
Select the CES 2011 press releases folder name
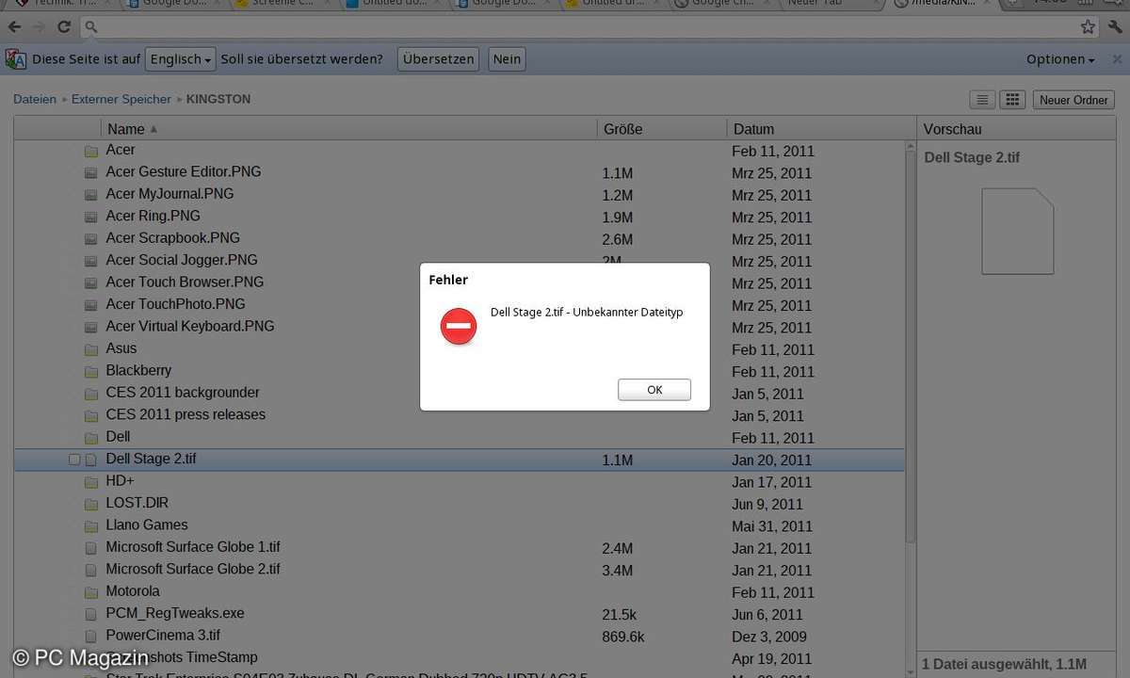pos(186,414)
